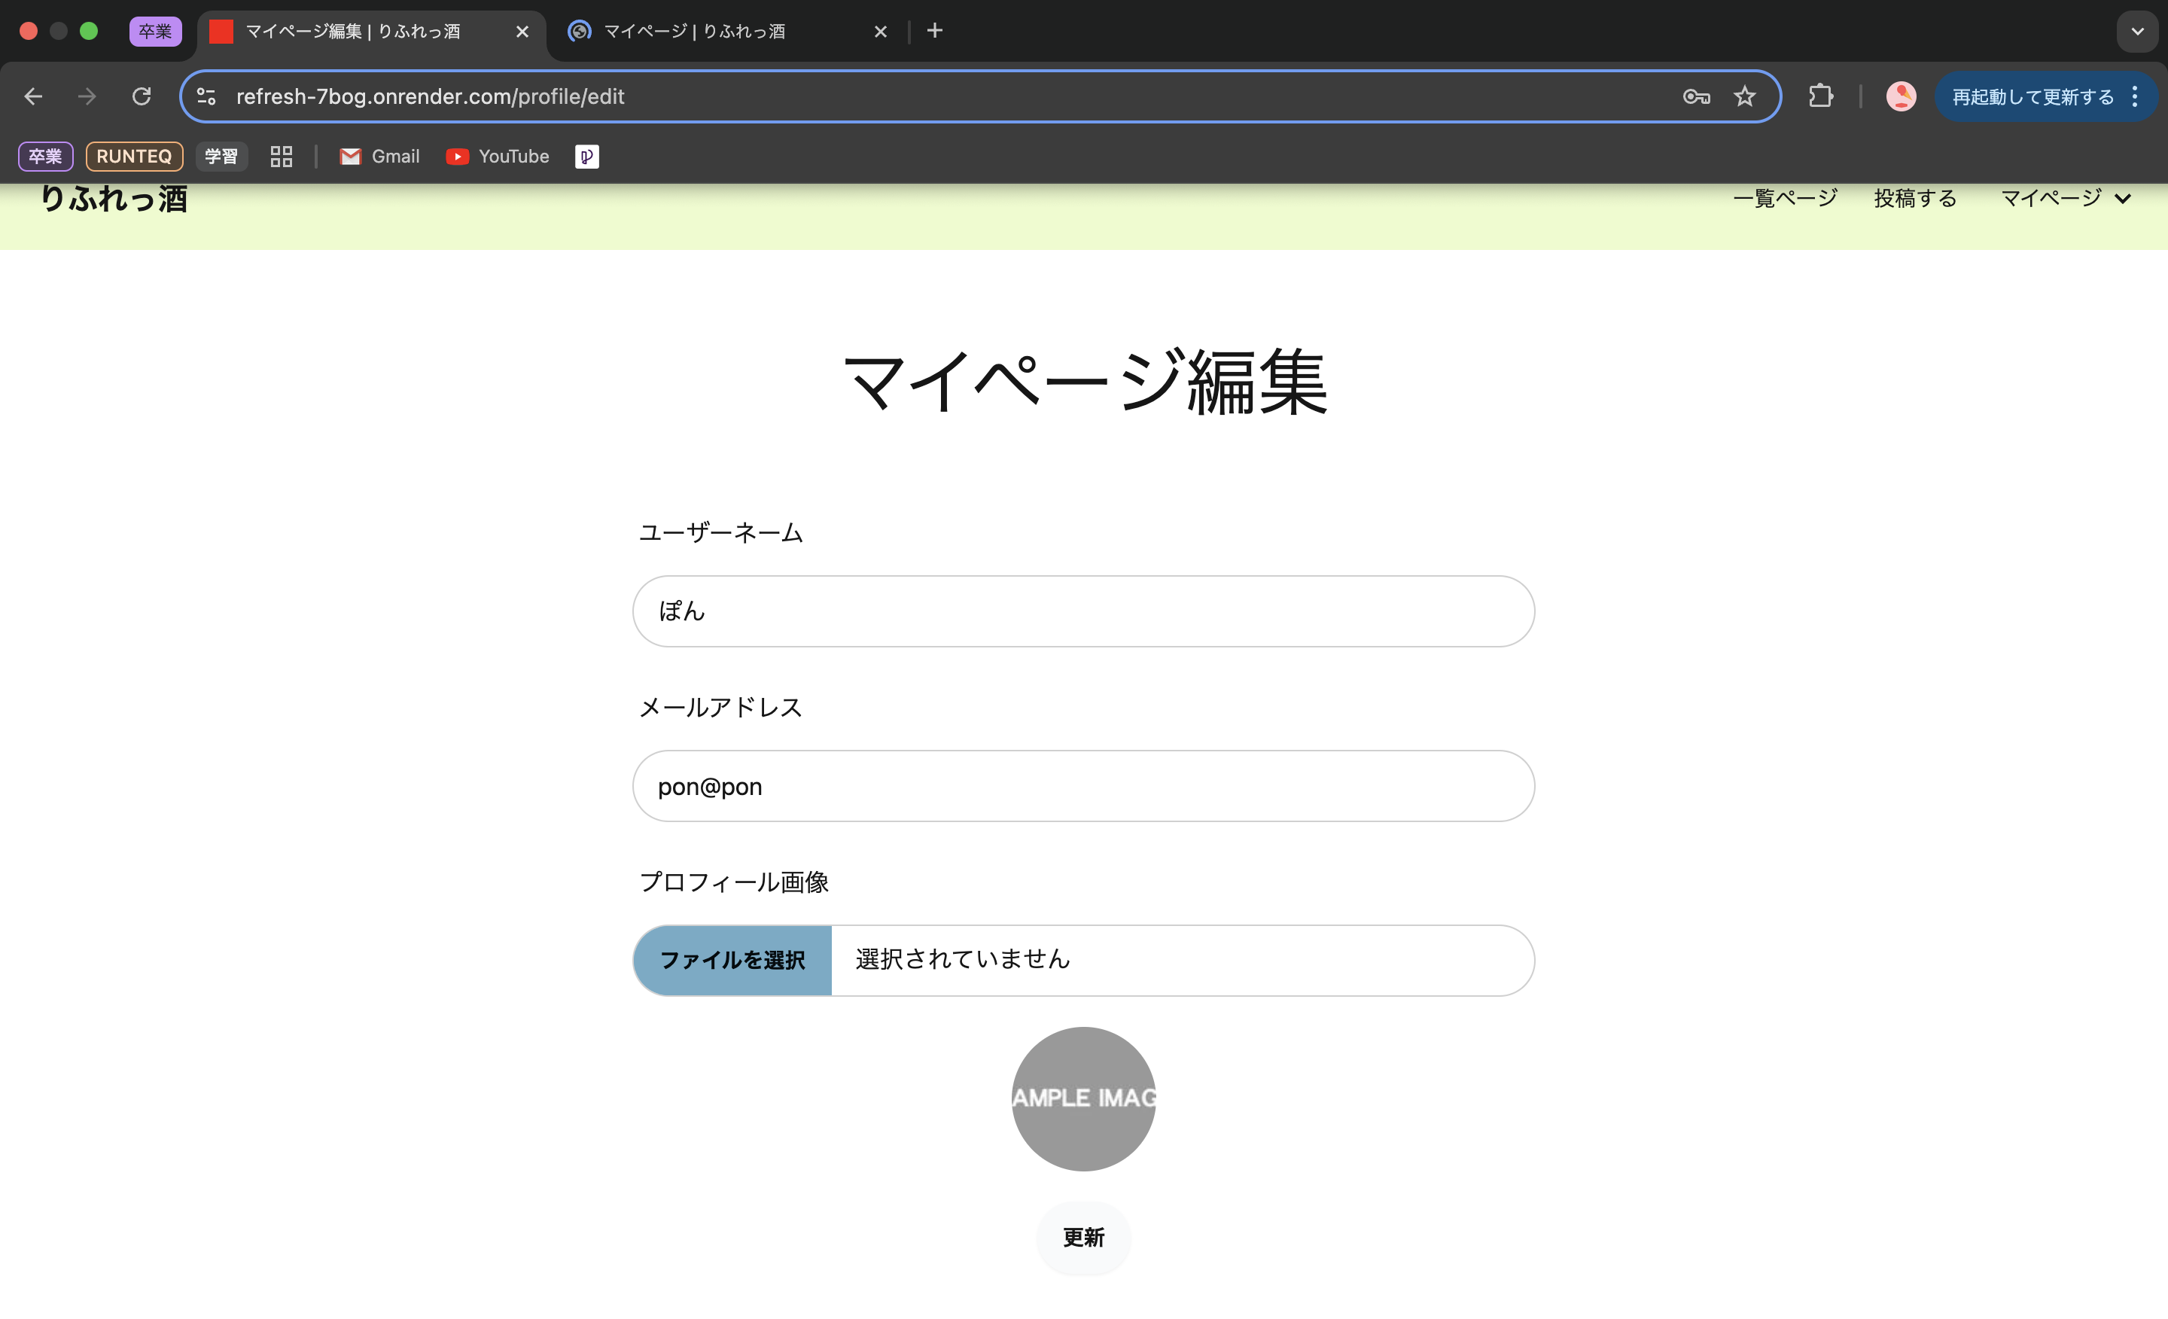
Task: Click the browser back navigation arrow
Action: tap(34, 96)
